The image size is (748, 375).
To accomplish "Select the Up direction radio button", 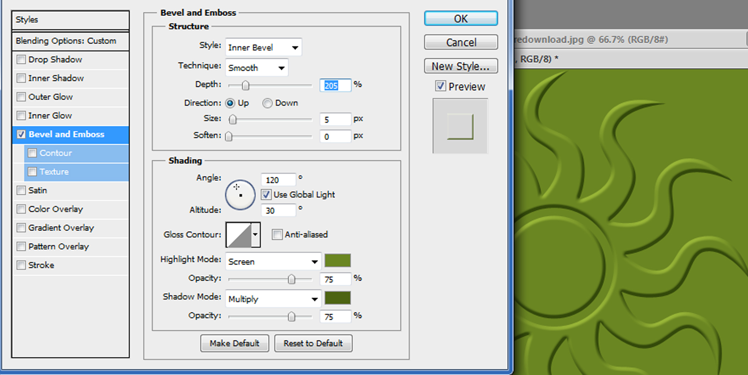I will click(x=230, y=103).
